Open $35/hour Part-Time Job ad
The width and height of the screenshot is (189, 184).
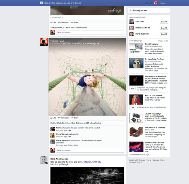pyautogui.click(x=154, y=143)
